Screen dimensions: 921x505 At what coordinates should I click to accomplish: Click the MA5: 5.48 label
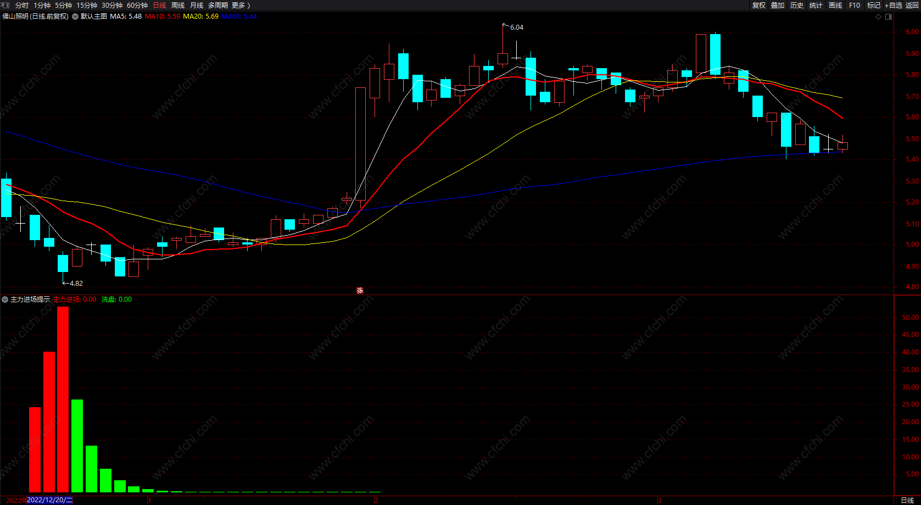click(x=126, y=16)
